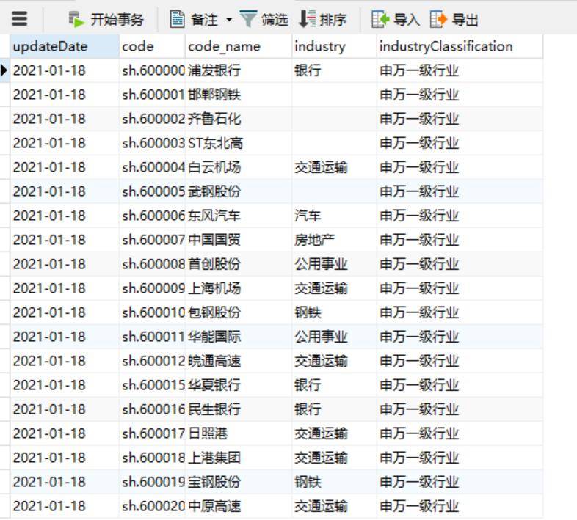Click industry cell of sh.600008 row
The height and width of the screenshot is (520, 577).
pyautogui.click(x=334, y=264)
